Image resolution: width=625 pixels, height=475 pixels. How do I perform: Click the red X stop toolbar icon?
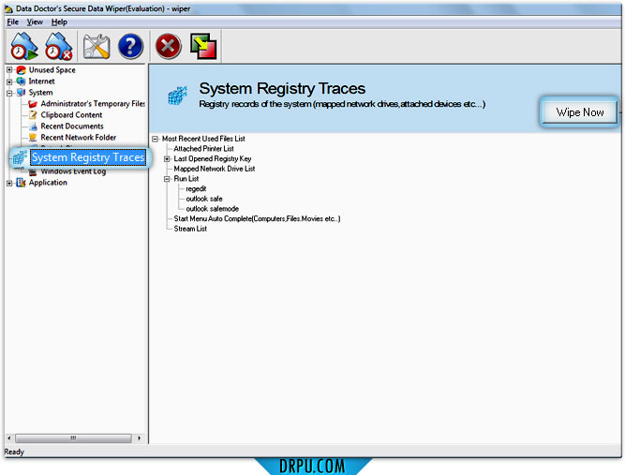tap(169, 46)
